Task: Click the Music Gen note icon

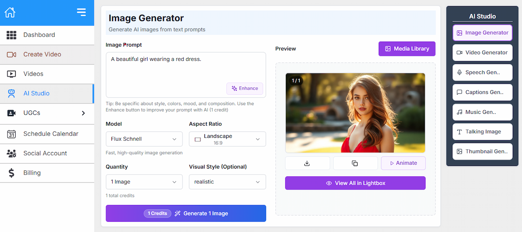Action: coord(459,112)
